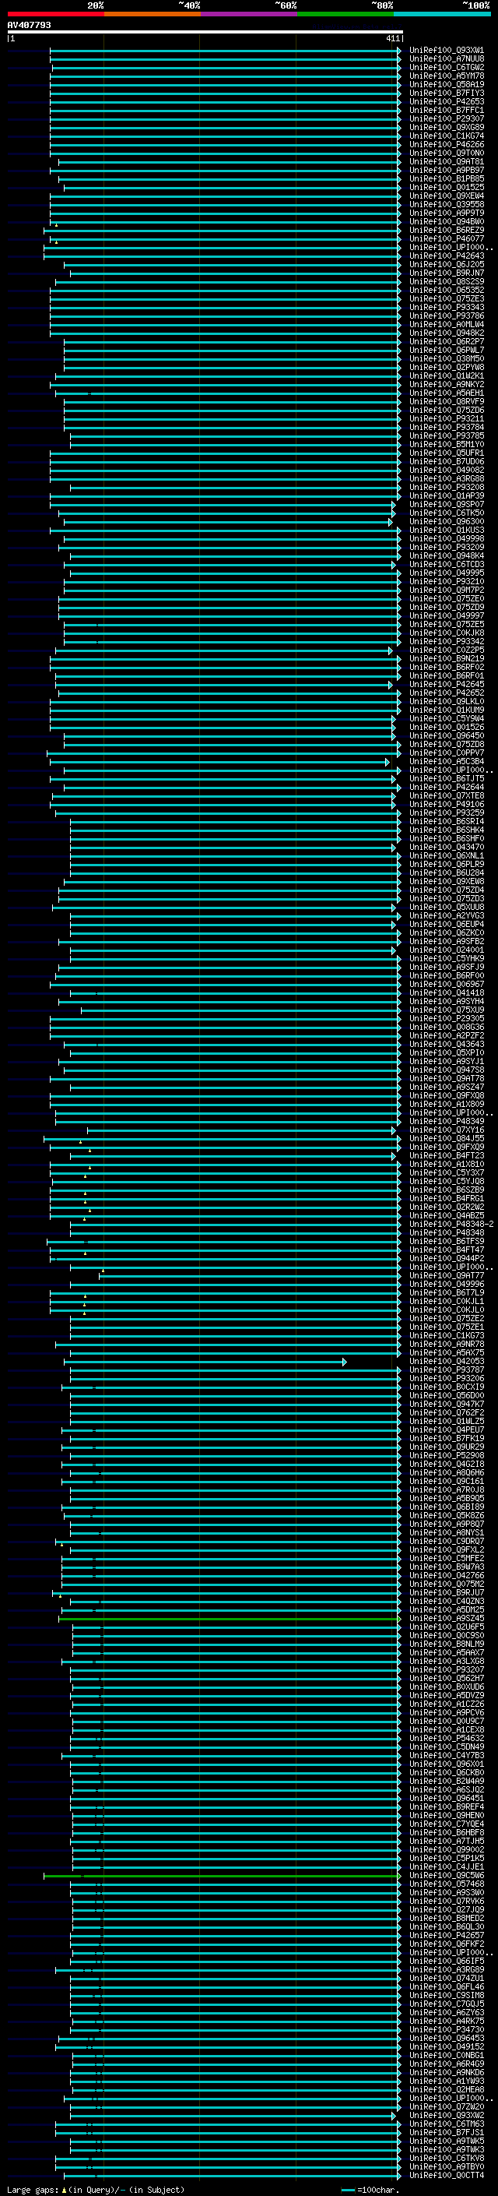Select hit label UniRef100_A9TWK3
Viewport: 498px width, 2196px height.
[x=447, y=2150]
